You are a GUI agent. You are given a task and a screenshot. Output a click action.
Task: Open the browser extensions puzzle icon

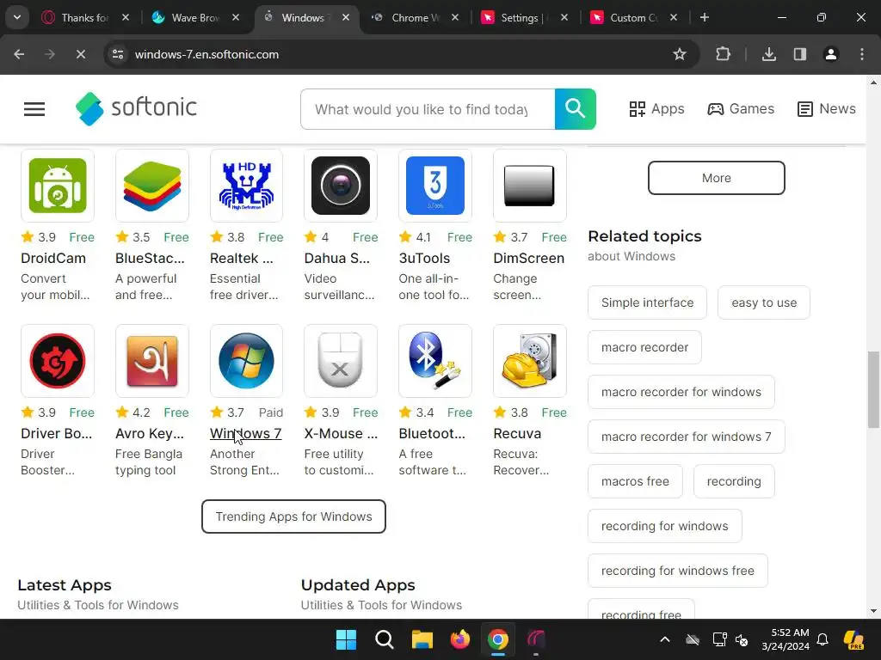[723, 54]
